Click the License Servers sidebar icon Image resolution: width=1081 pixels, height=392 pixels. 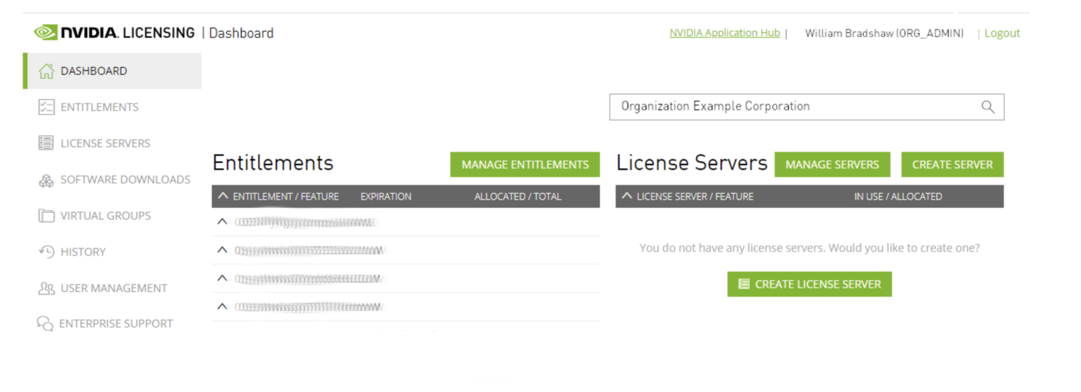pos(47,143)
